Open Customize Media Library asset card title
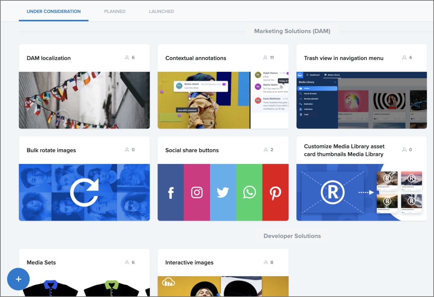Image resolution: width=434 pixels, height=297 pixels. (344, 150)
